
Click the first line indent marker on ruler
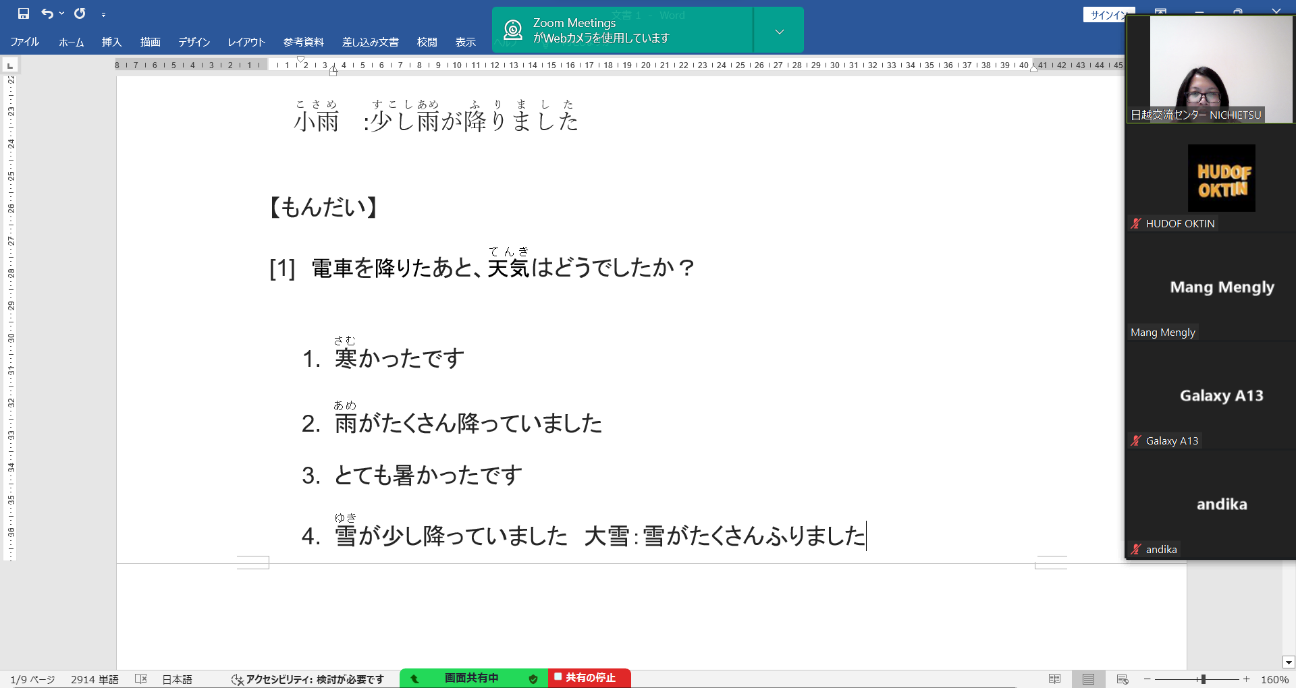pos(300,59)
